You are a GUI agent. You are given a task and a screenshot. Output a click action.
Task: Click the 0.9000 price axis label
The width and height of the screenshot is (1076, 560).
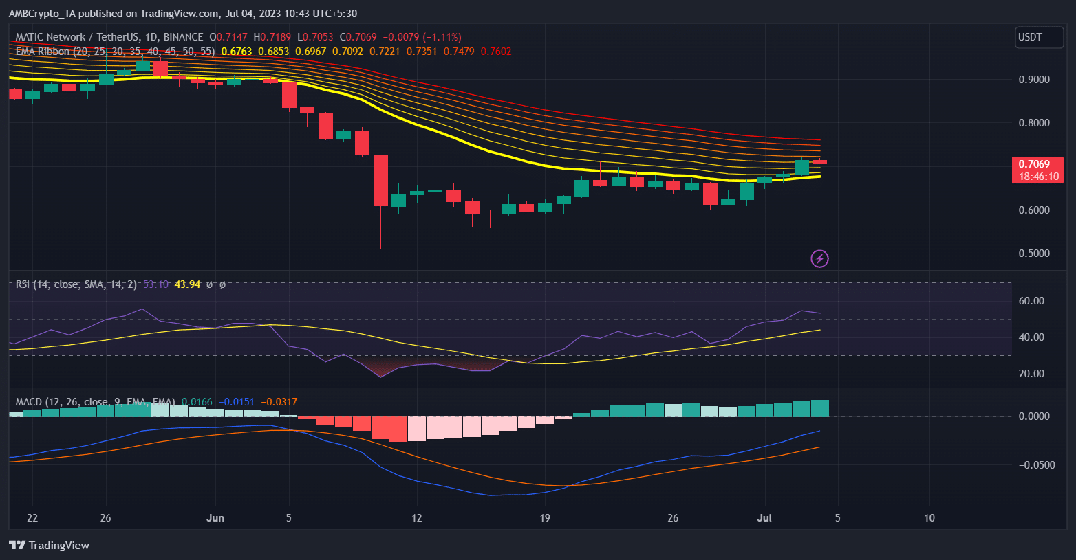click(1034, 80)
